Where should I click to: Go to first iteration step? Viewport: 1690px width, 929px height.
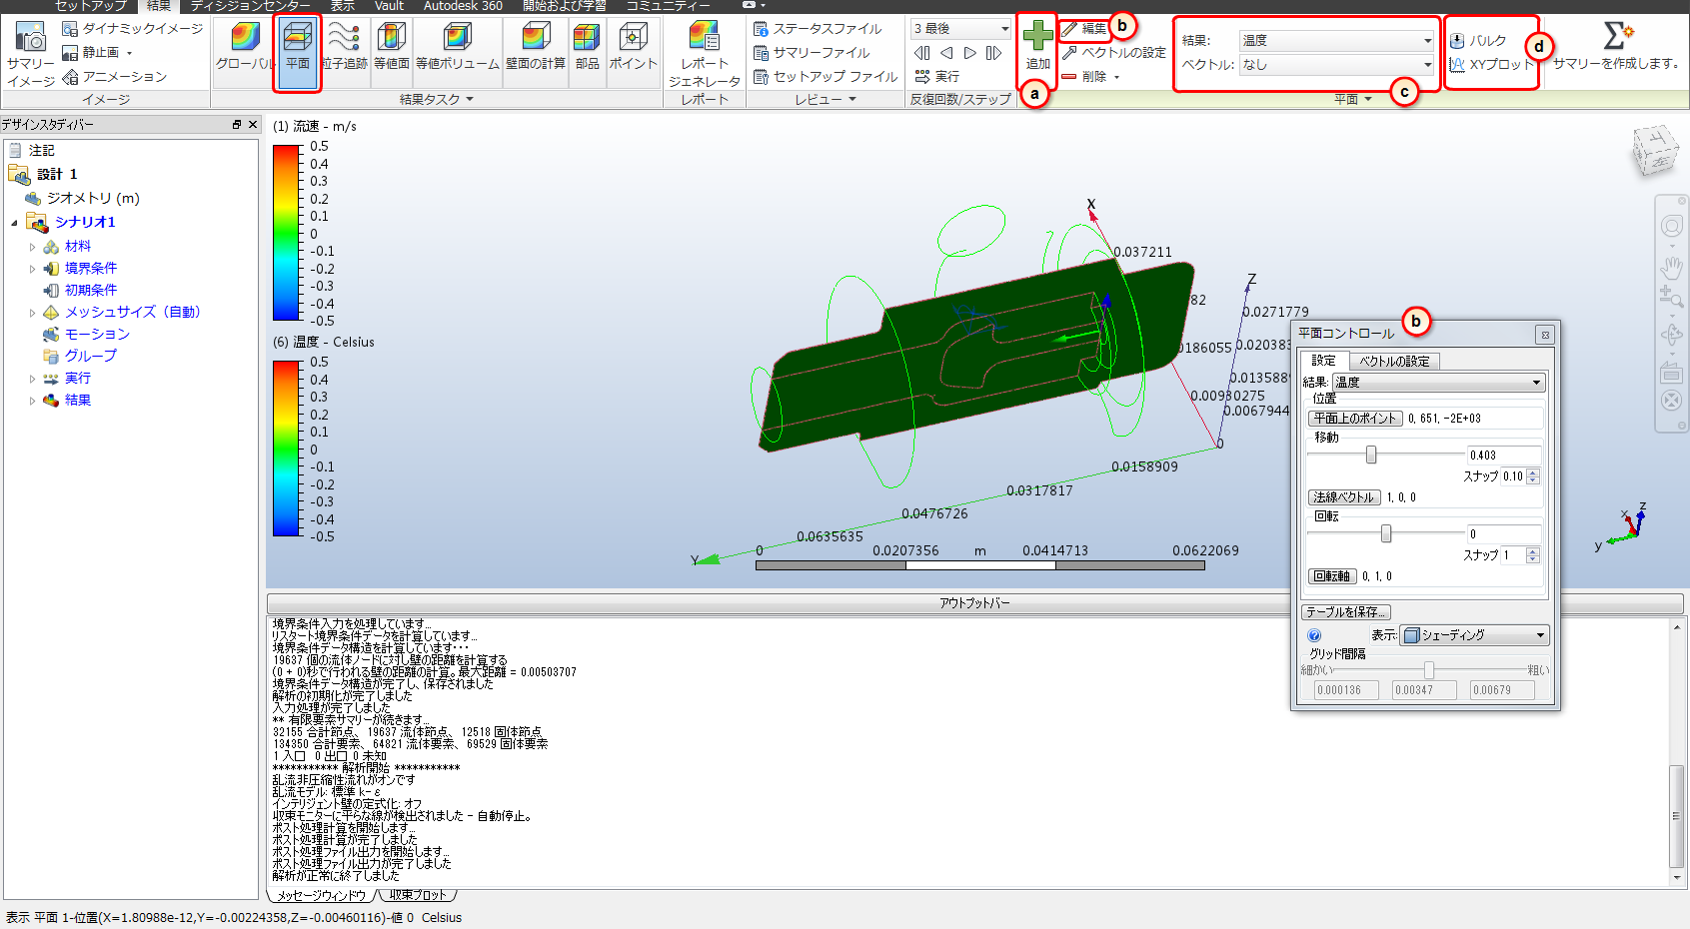point(922,53)
